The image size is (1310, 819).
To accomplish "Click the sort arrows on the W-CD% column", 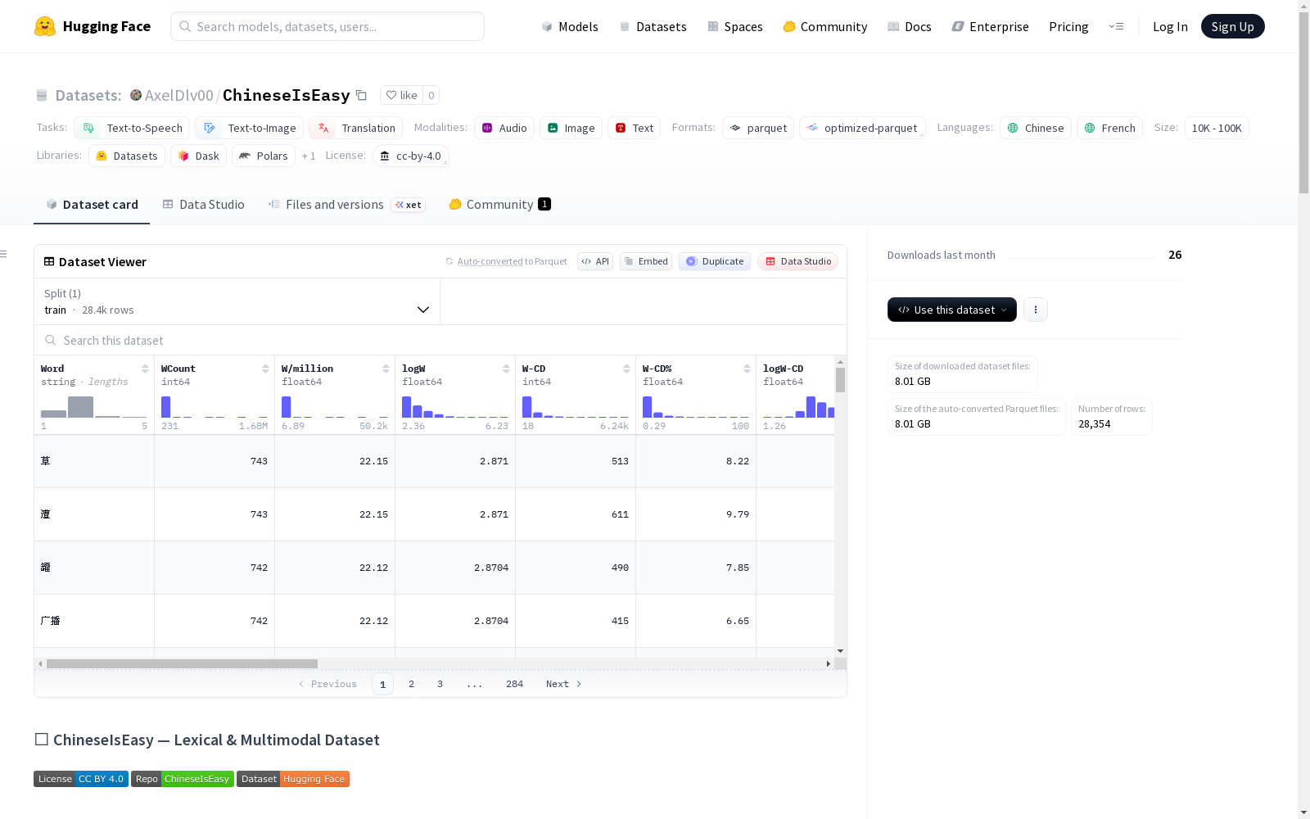I will pyautogui.click(x=747, y=369).
